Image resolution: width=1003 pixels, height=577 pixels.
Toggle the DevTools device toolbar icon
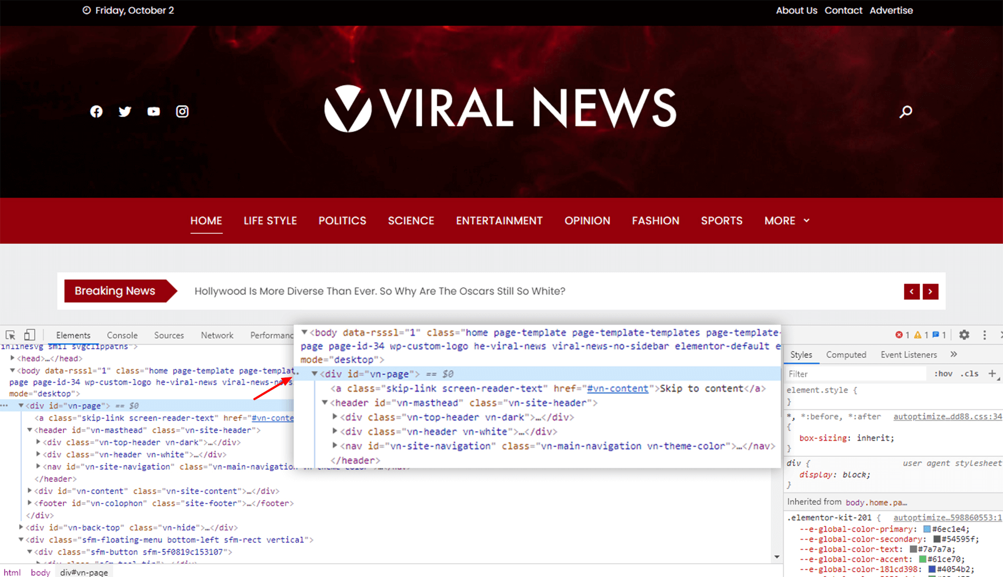click(30, 335)
